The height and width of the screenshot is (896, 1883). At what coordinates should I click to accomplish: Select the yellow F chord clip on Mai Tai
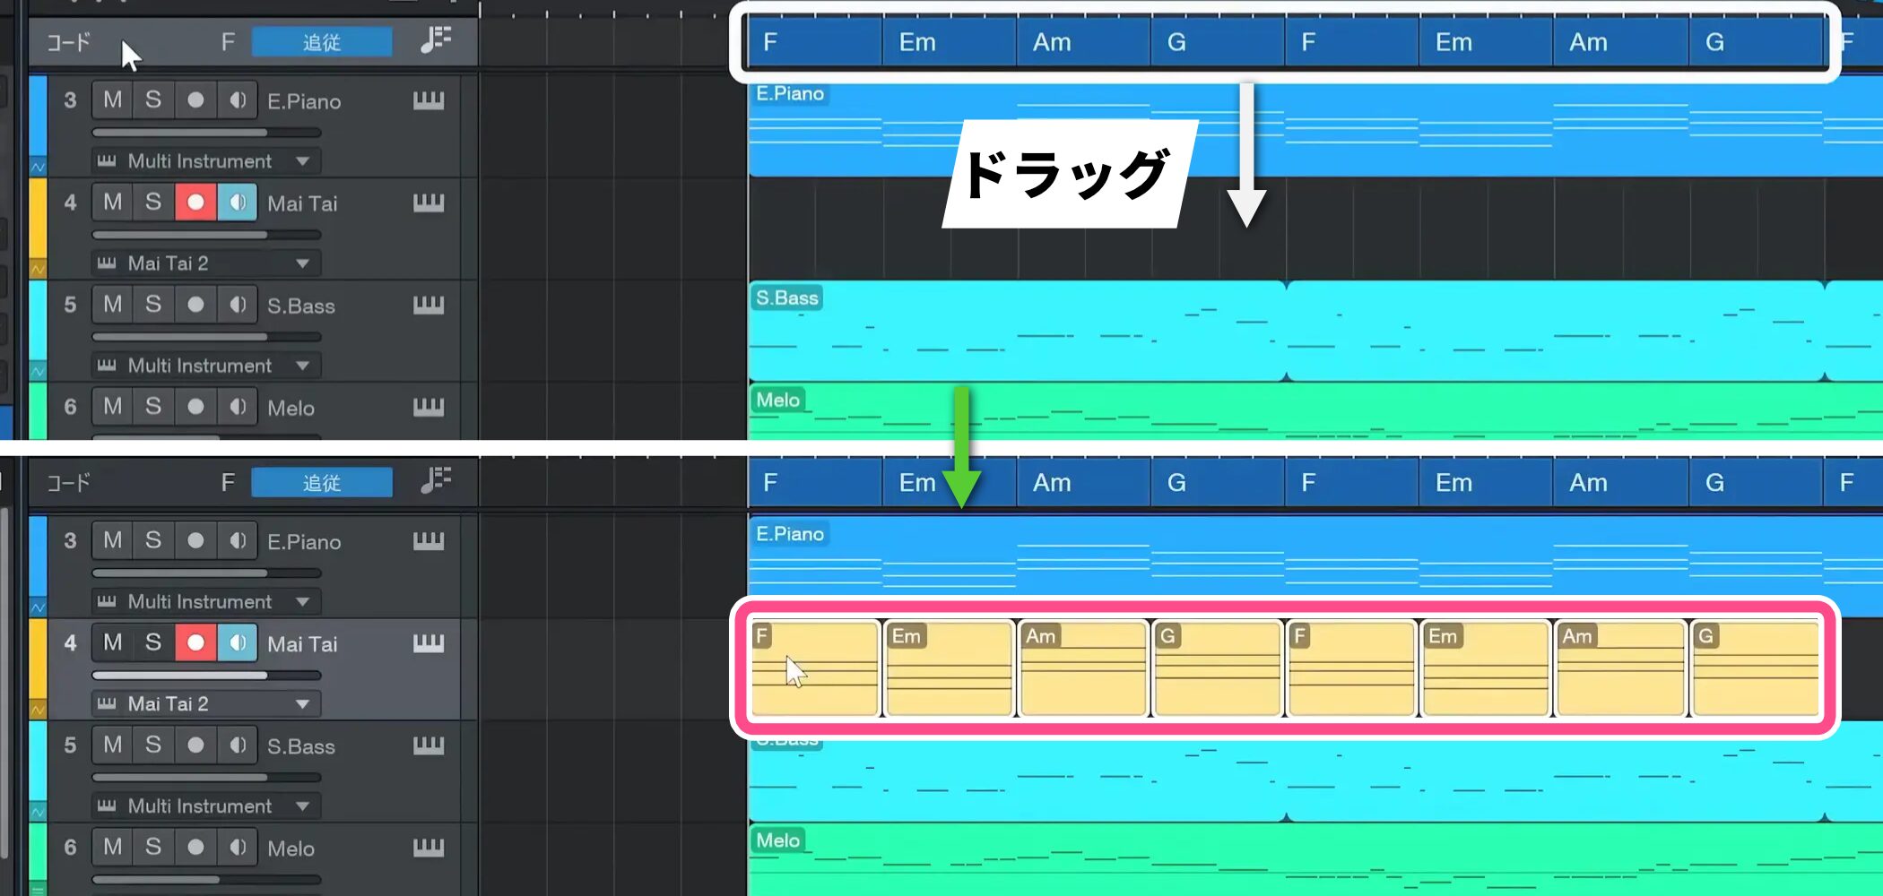coord(814,669)
